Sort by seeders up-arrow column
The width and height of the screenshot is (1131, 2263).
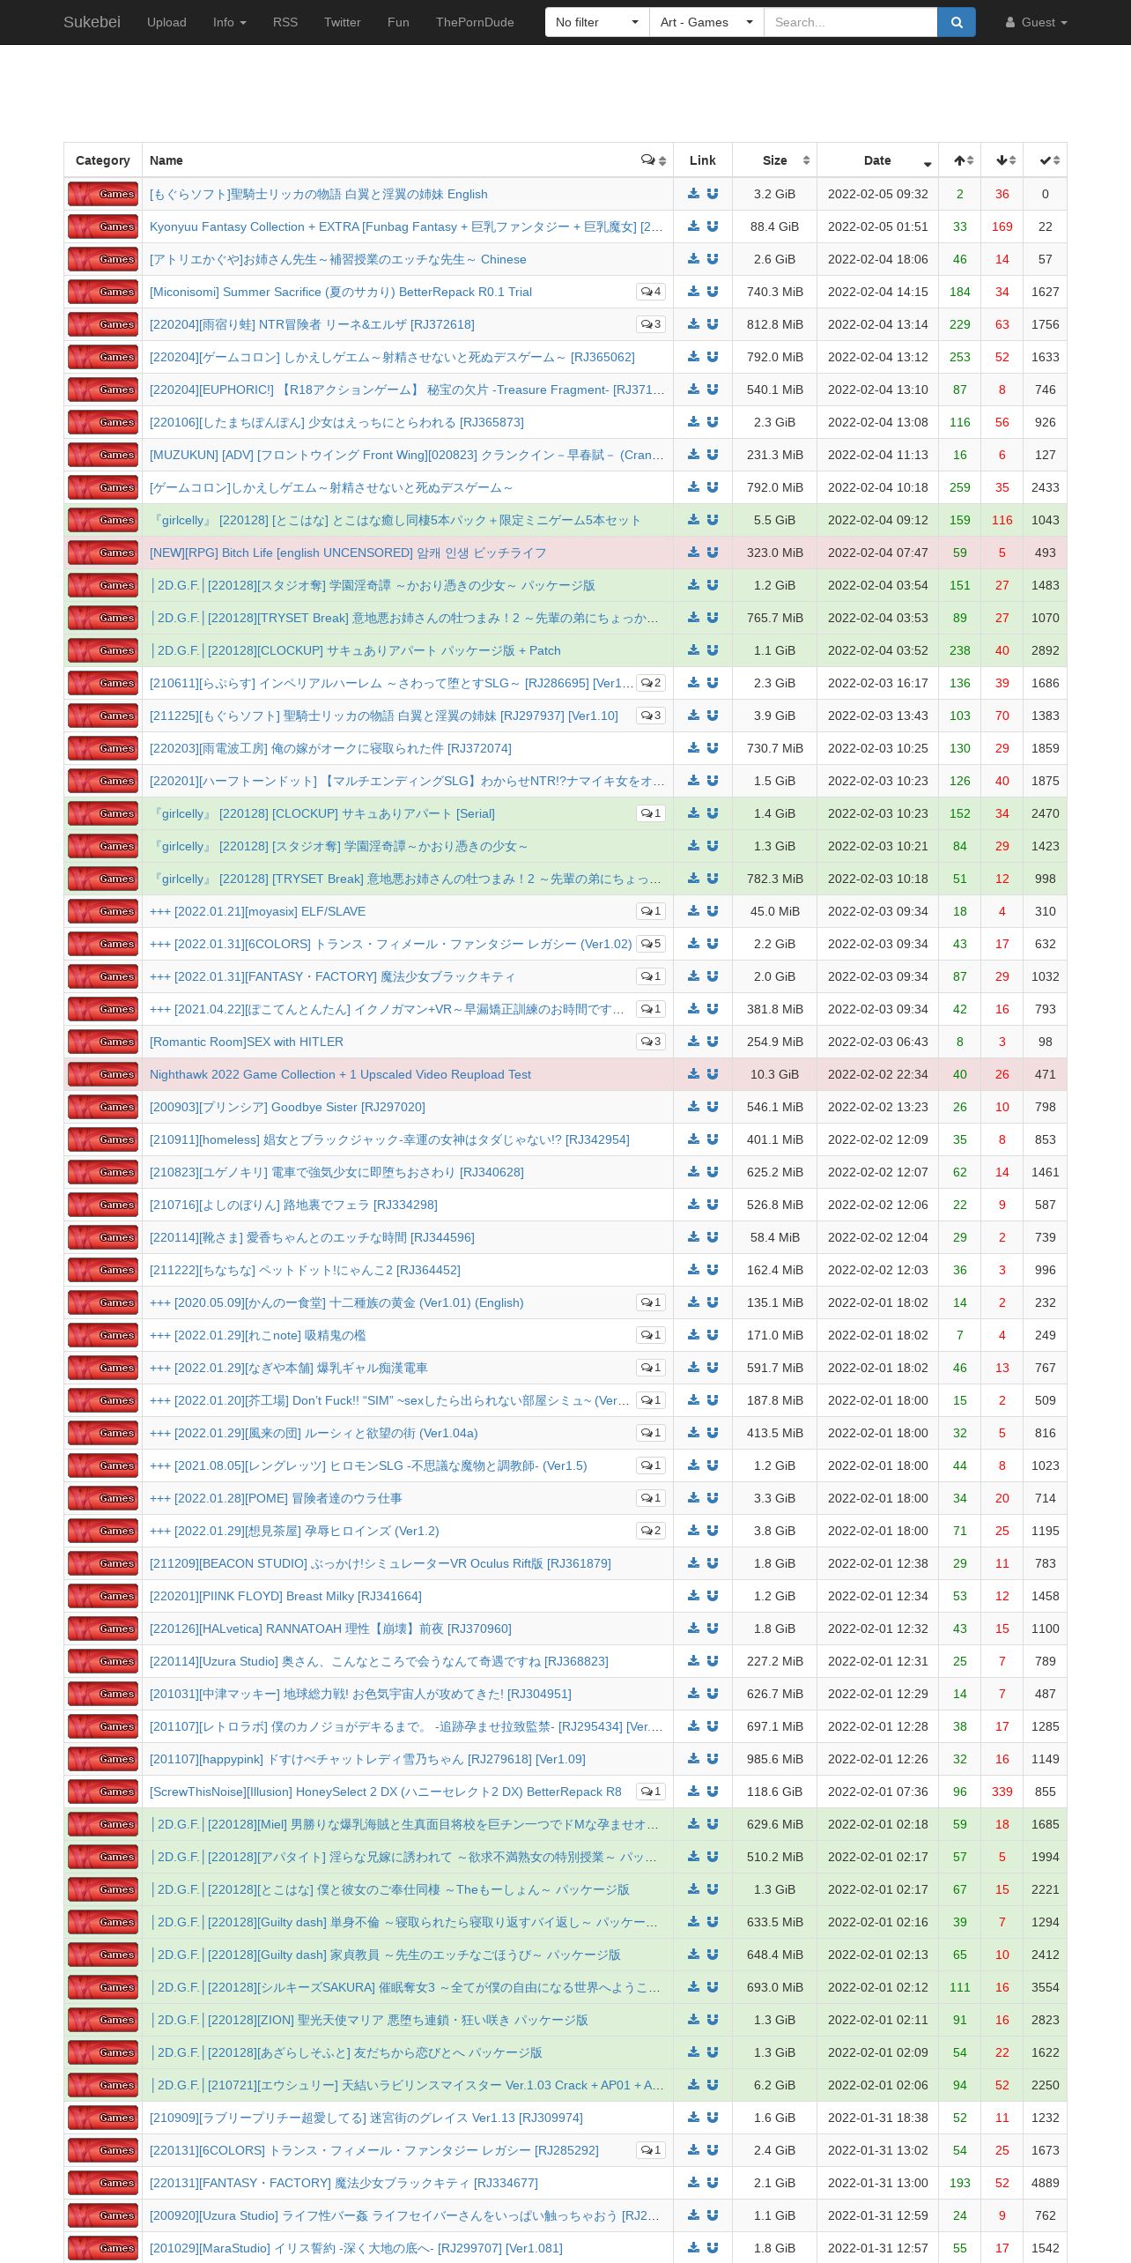(960, 160)
